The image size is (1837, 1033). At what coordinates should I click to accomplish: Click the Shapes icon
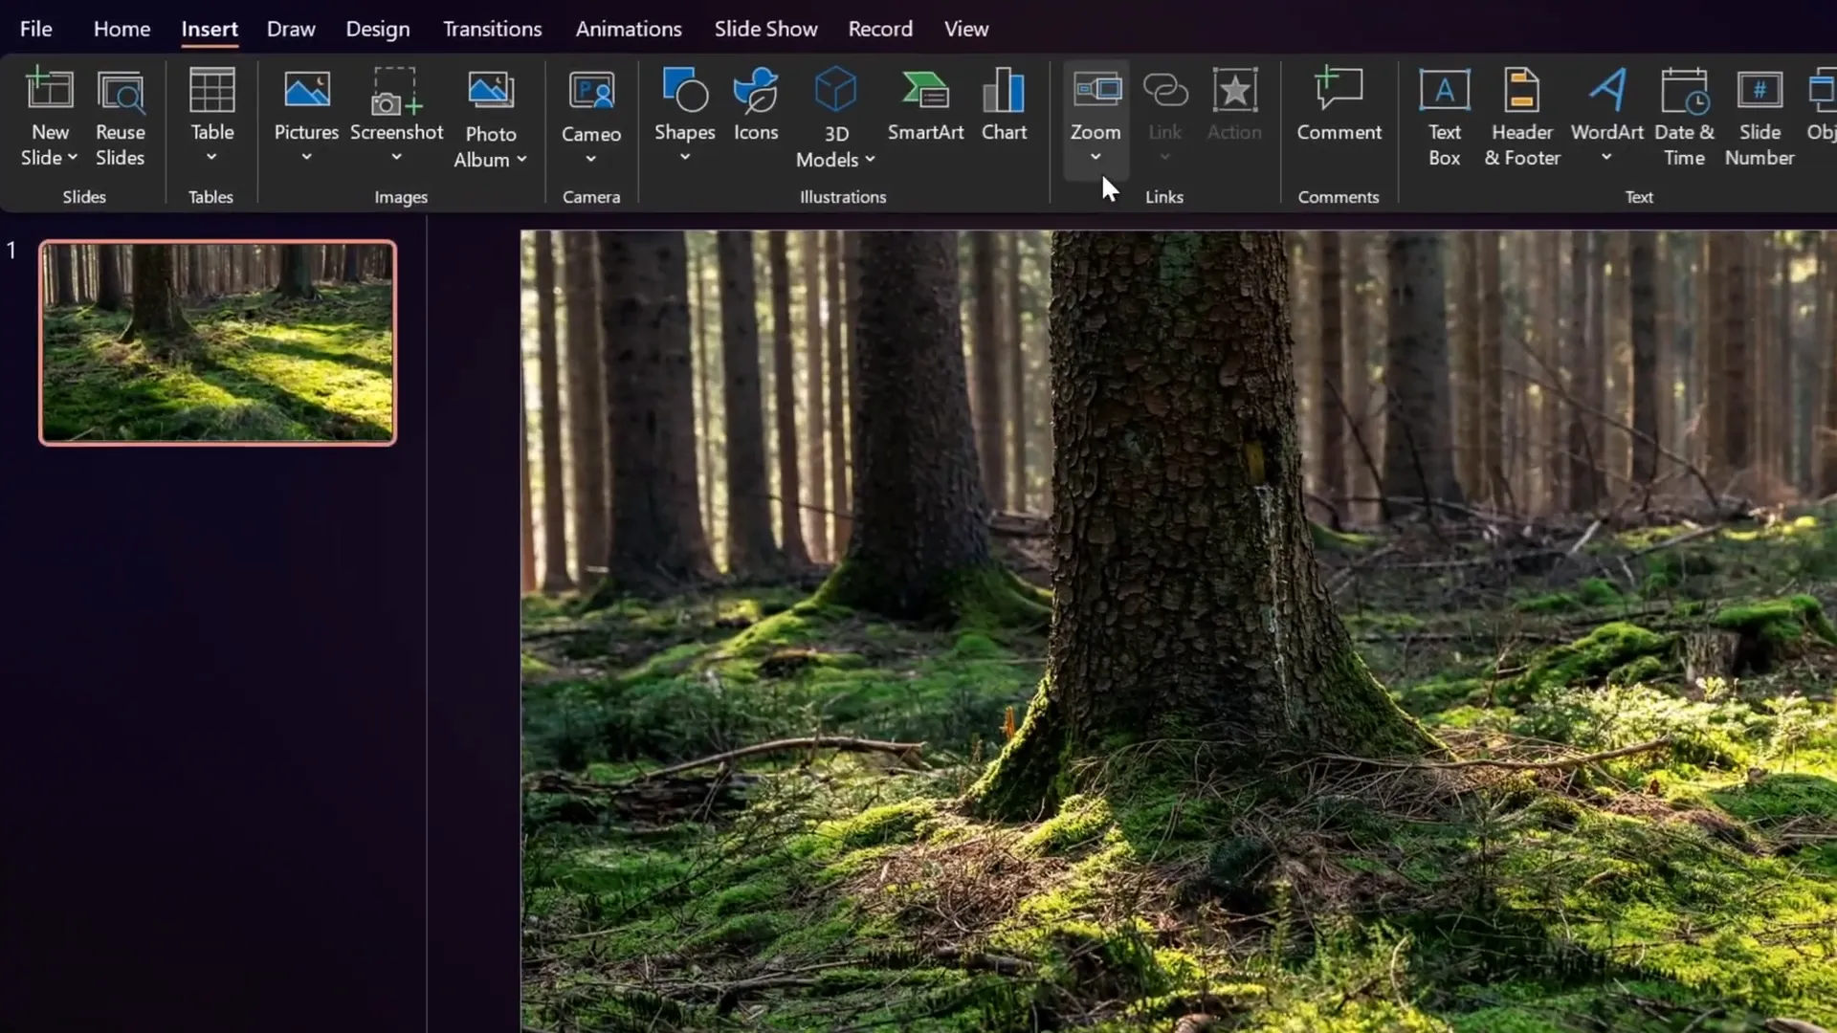pos(684,91)
